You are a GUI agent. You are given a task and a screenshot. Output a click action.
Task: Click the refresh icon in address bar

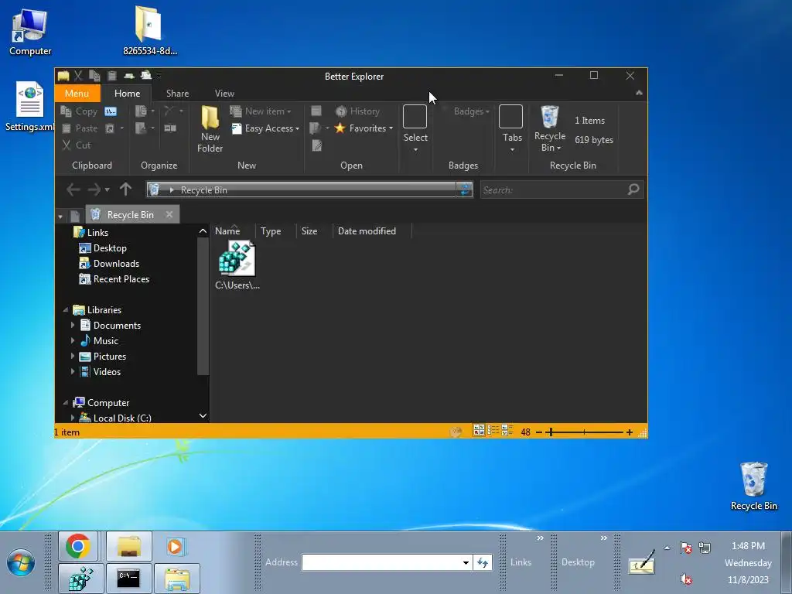pos(464,189)
